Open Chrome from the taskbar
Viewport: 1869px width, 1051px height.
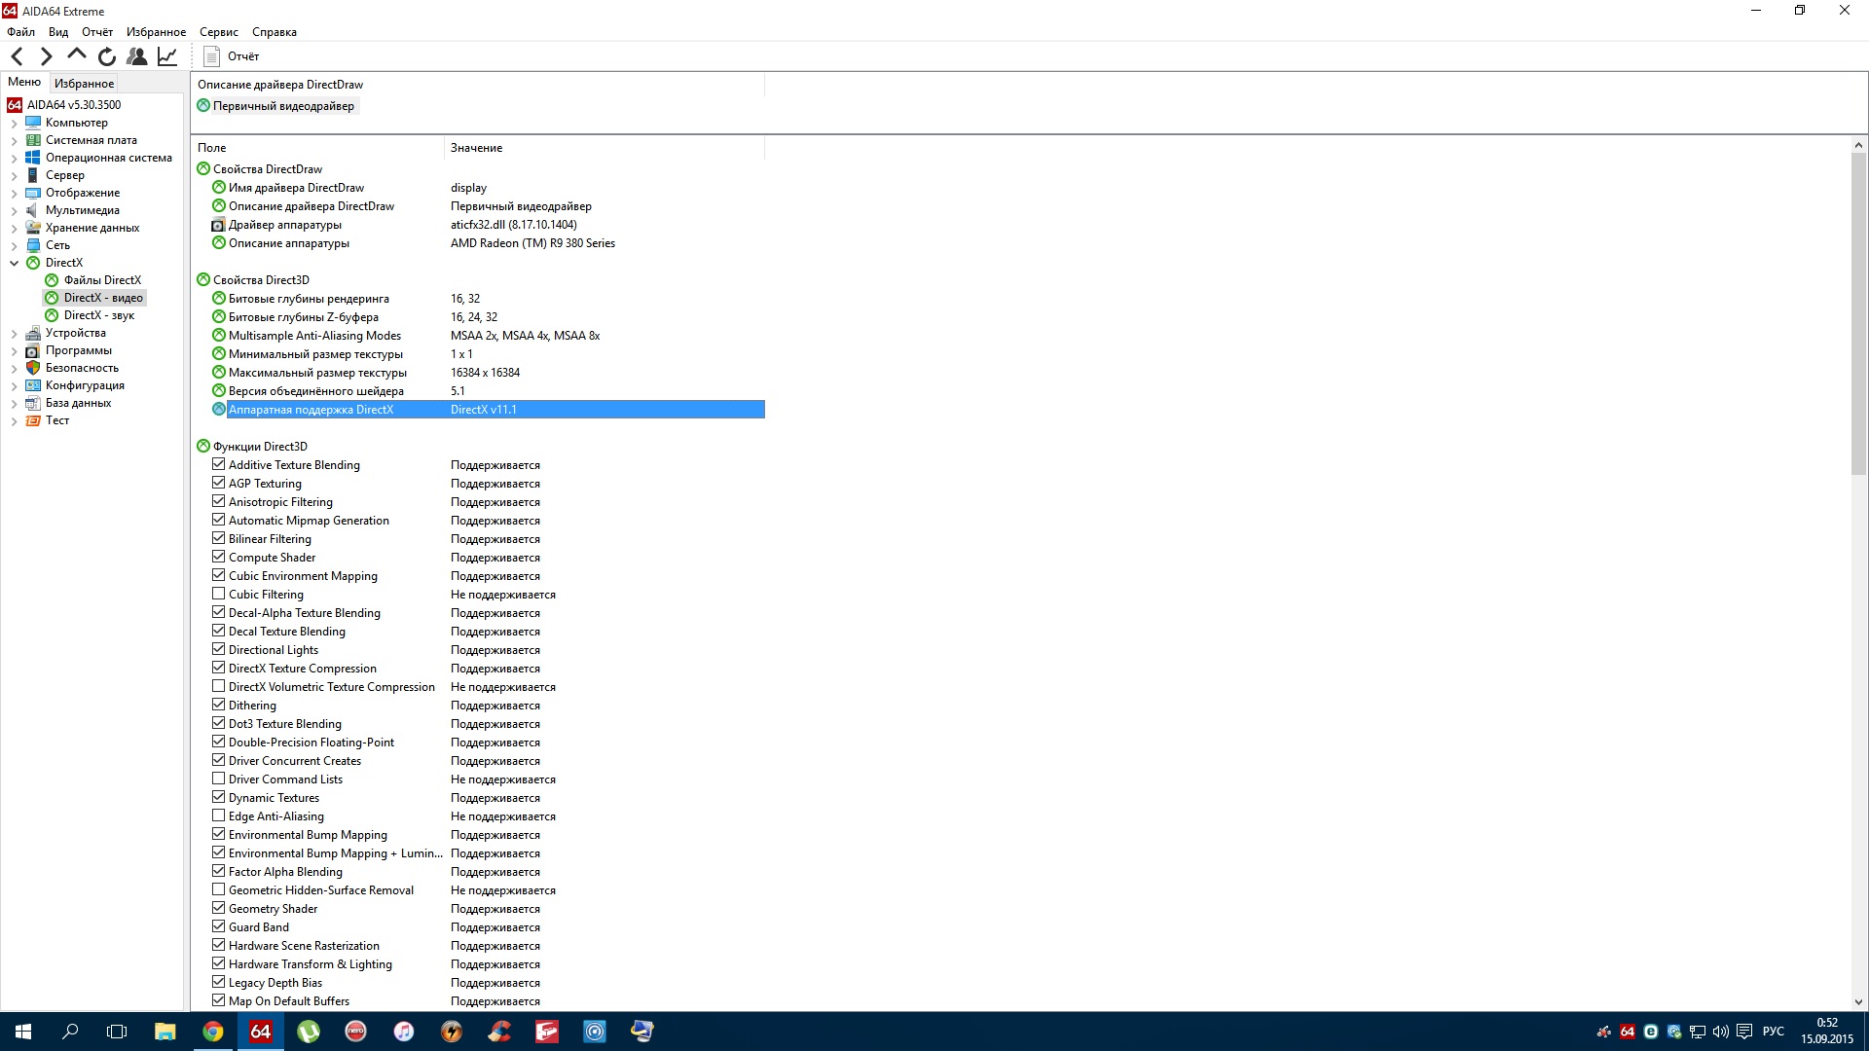212,1032
